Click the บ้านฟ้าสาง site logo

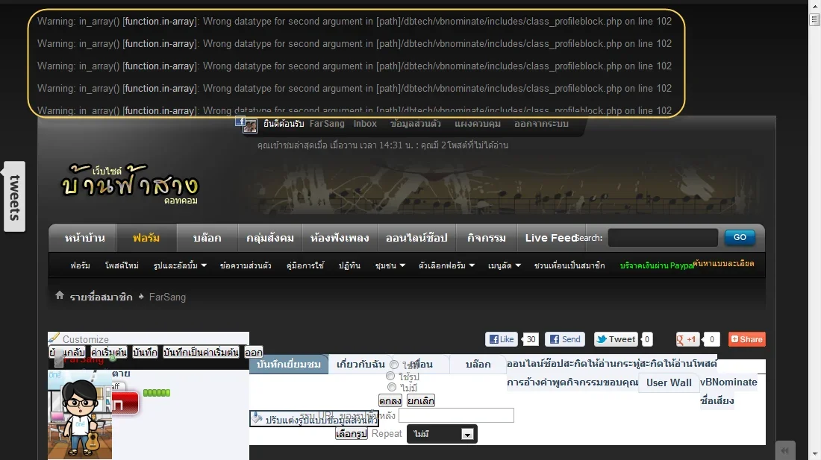[130, 183]
